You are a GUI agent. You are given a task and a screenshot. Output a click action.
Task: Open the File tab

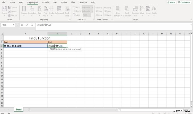pyautogui.click(x=4, y=2)
